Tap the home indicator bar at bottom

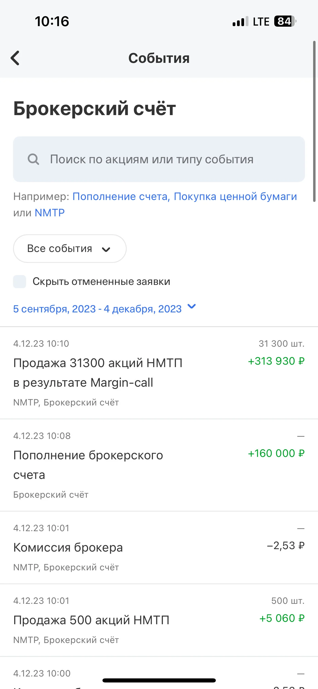(x=159, y=680)
